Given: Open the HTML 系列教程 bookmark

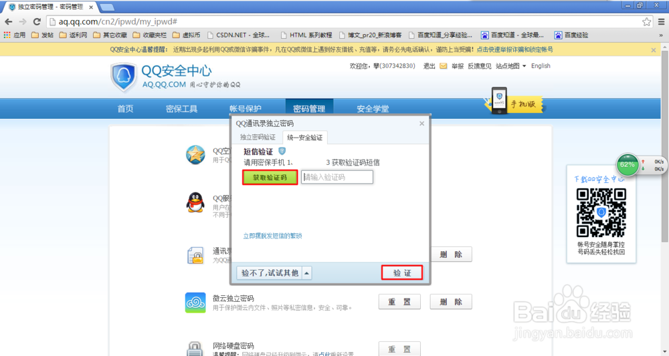Looking at the screenshot, I should [307, 35].
